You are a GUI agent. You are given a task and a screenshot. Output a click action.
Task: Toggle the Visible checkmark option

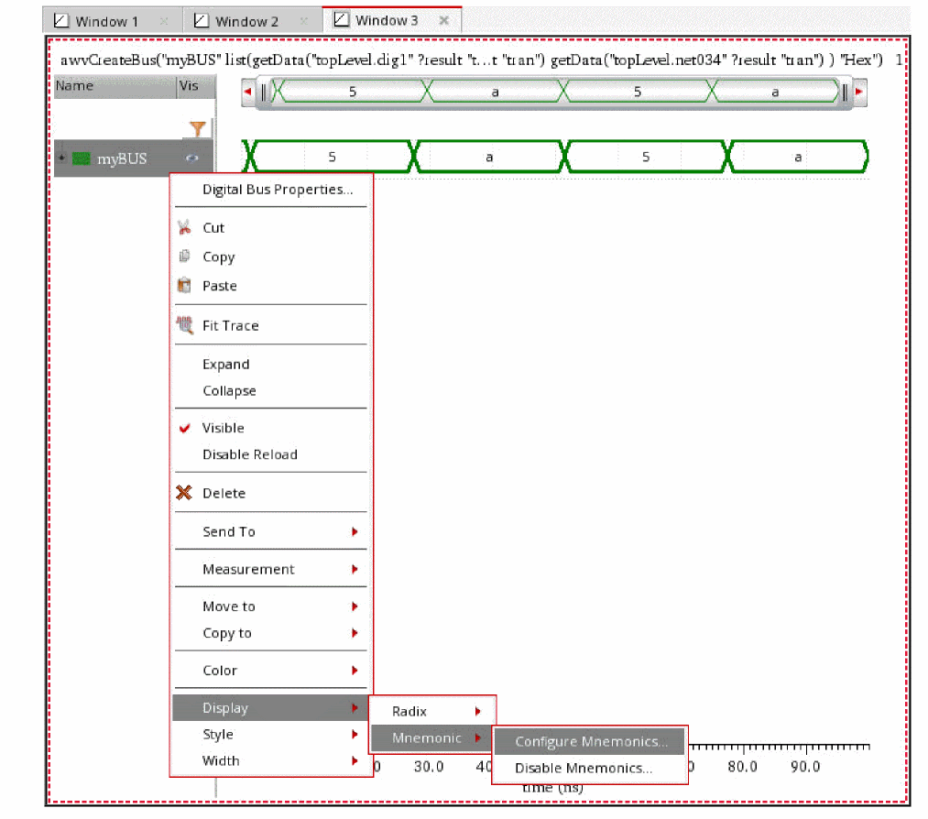coord(185,428)
